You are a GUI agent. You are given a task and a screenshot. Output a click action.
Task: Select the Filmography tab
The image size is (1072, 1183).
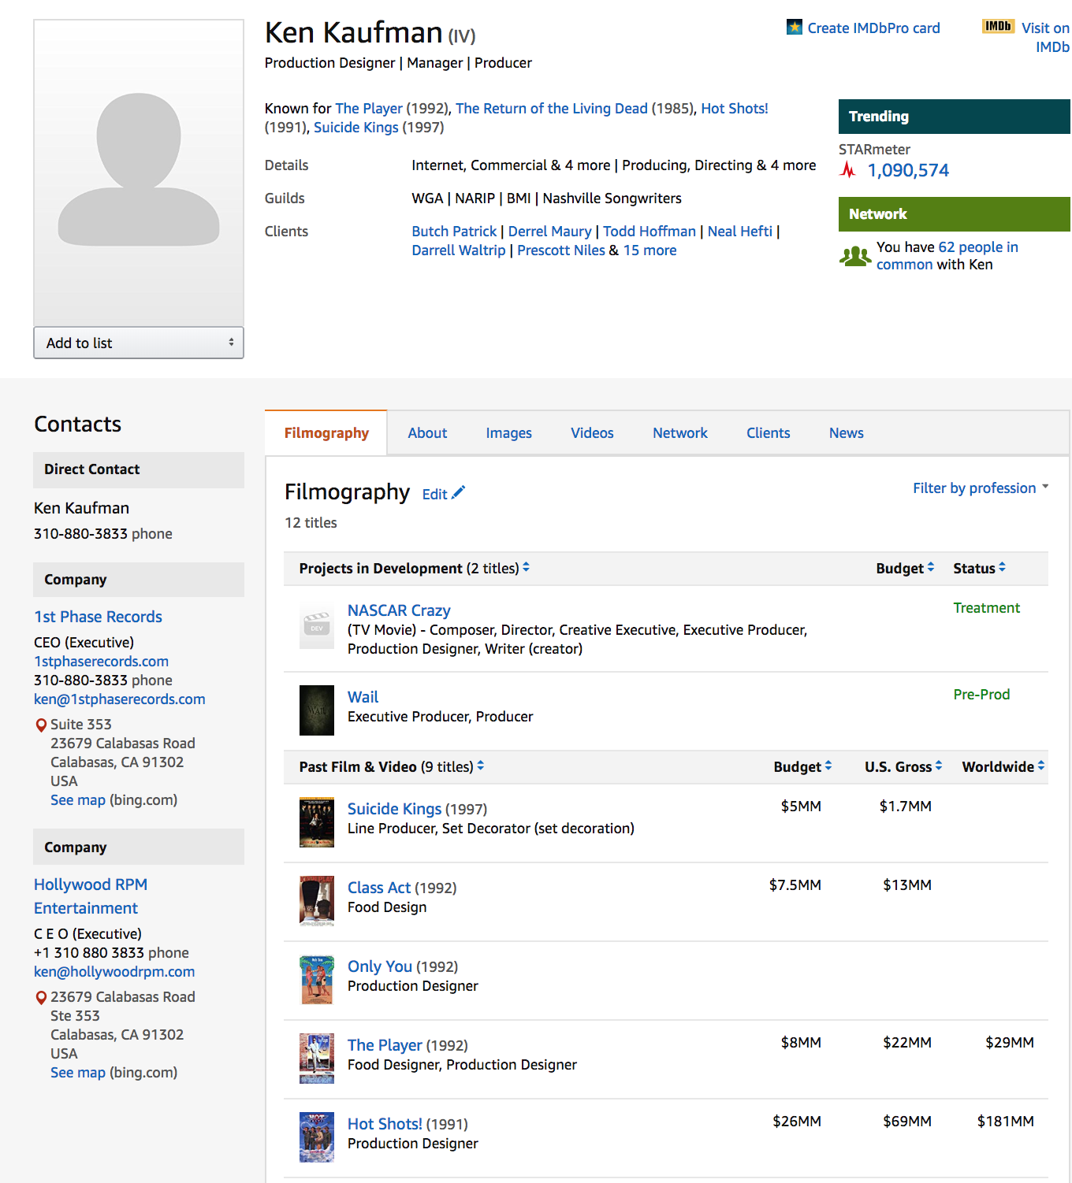pyautogui.click(x=326, y=432)
